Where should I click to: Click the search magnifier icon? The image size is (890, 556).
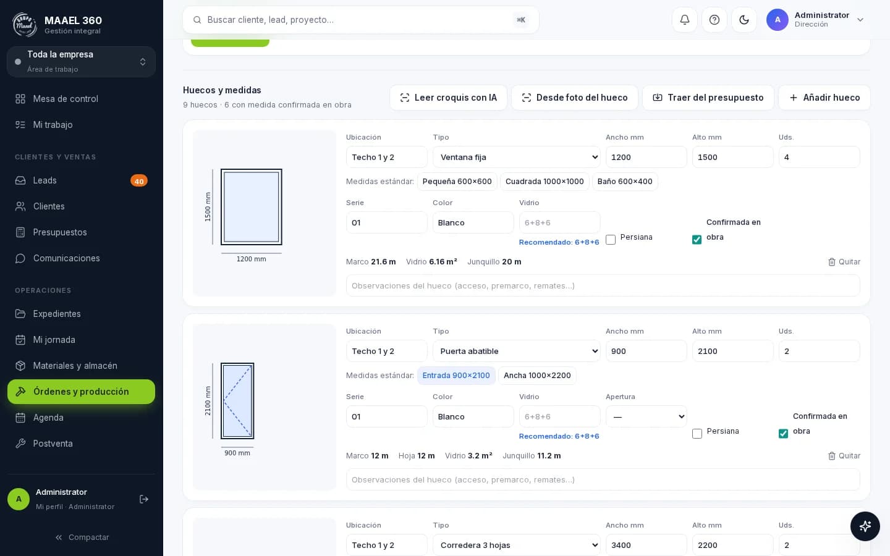pyautogui.click(x=198, y=20)
